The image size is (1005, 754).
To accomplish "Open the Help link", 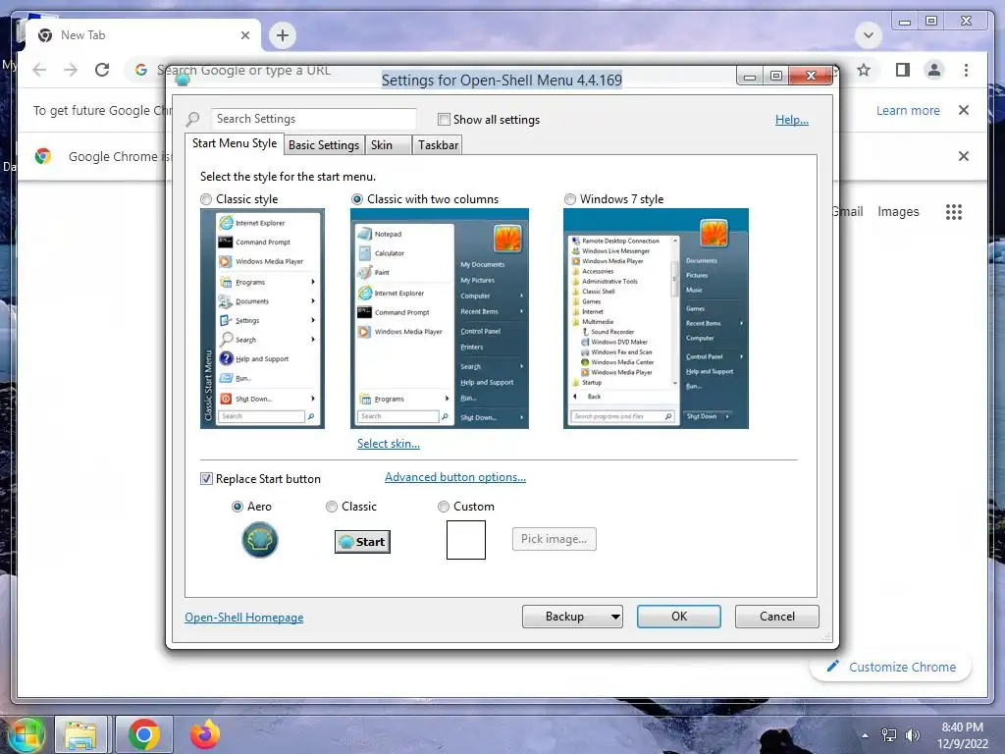I will coord(792,120).
